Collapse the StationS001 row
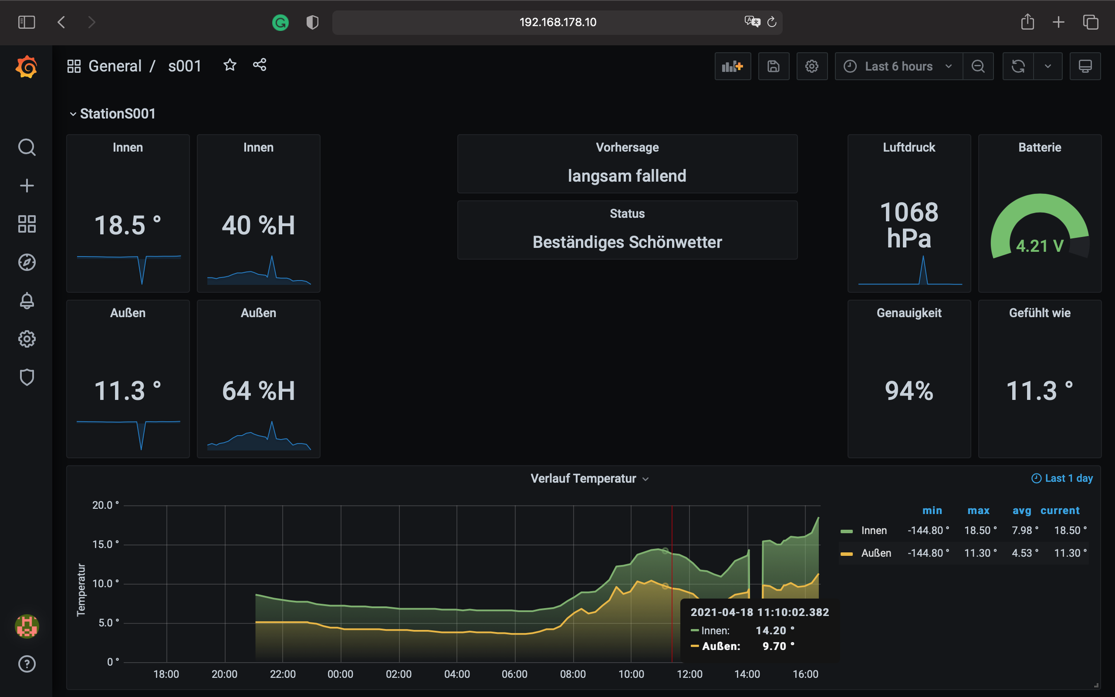This screenshot has width=1115, height=697. (x=117, y=114)
